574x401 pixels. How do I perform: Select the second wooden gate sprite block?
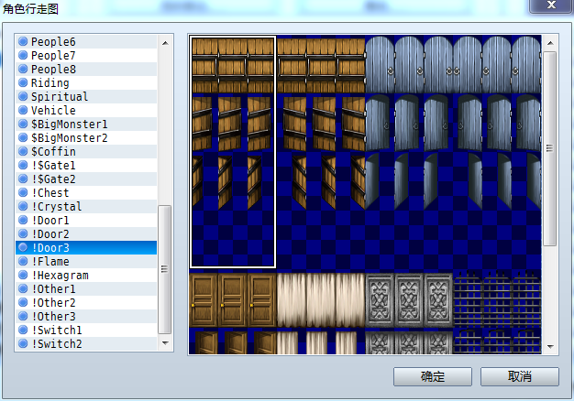point(321,152)
